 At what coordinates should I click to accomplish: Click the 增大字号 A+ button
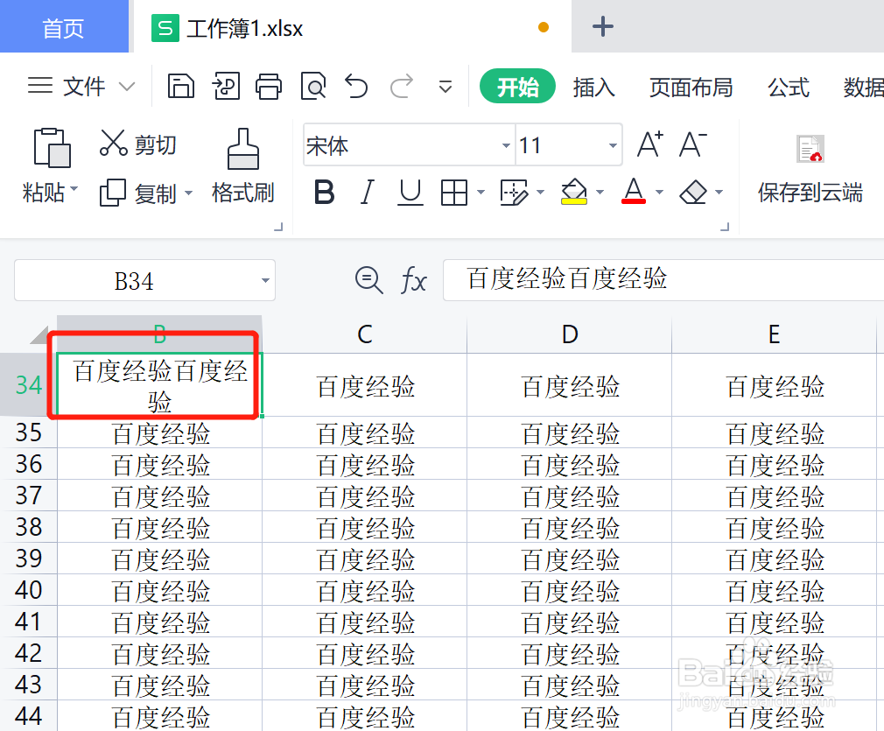click(649, 145)
